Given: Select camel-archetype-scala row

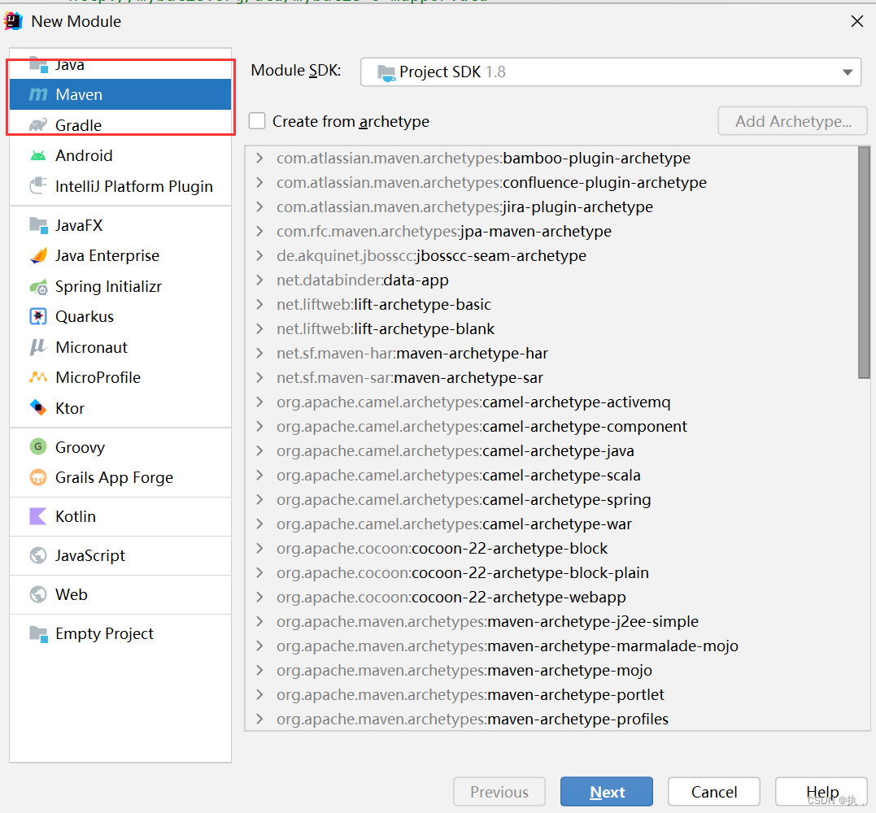Looking at the screenshot, I should click(551, 475).
